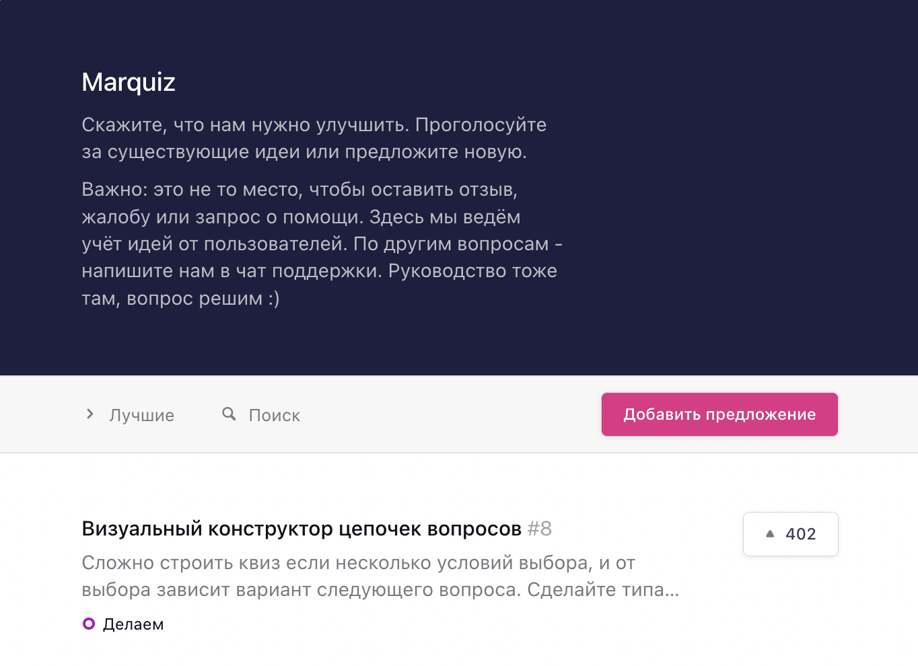Screen dimensions: 918x666
Task: Click the paragraph beginning with Важно
Action: [320, 244]
